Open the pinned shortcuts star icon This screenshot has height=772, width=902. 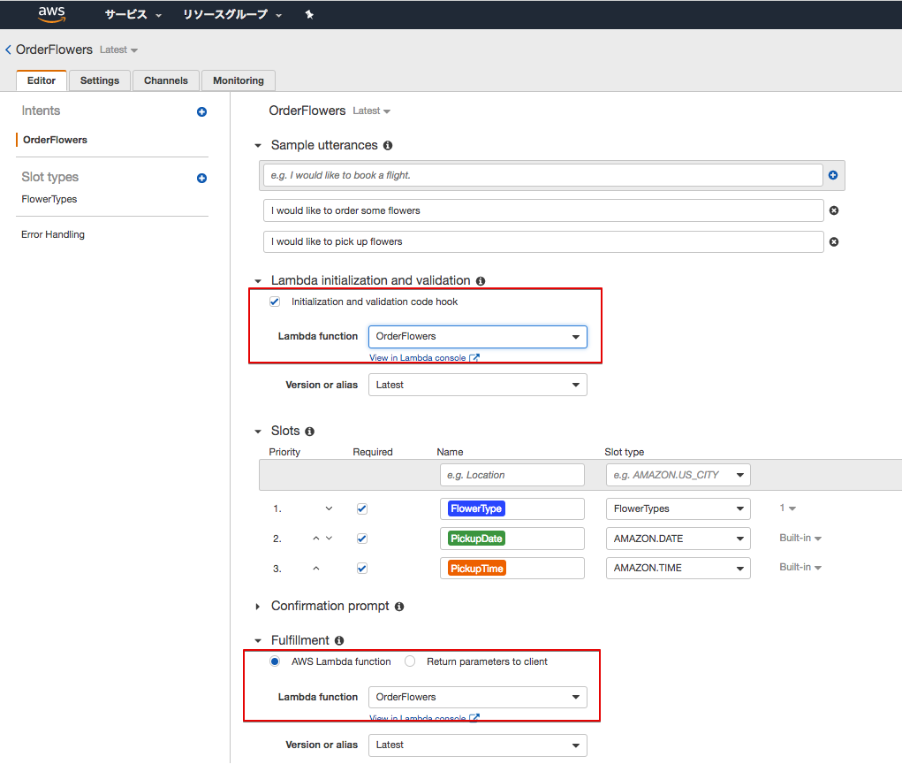pyautogui.click(x=309, y=14)
